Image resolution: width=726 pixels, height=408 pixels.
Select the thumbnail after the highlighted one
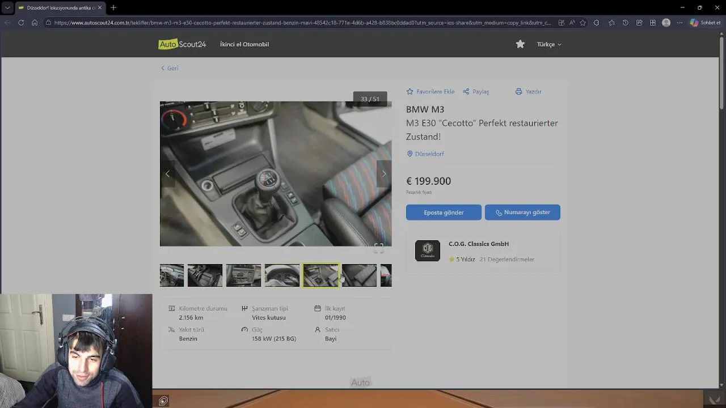click(359, 275)
